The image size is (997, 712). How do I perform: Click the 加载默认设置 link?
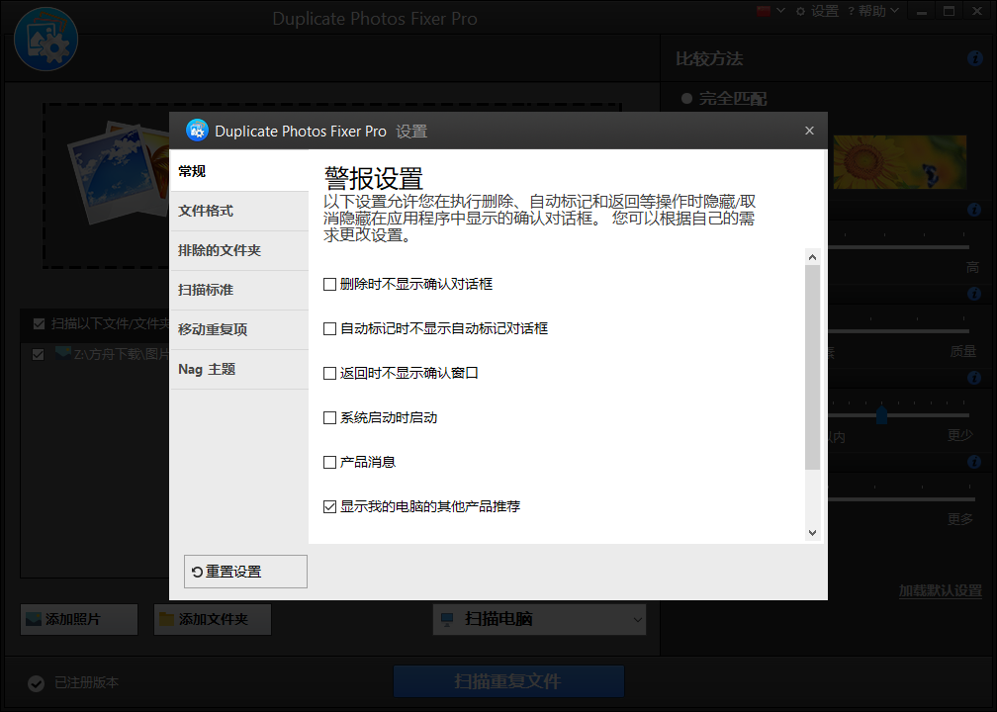coord(940,590)
